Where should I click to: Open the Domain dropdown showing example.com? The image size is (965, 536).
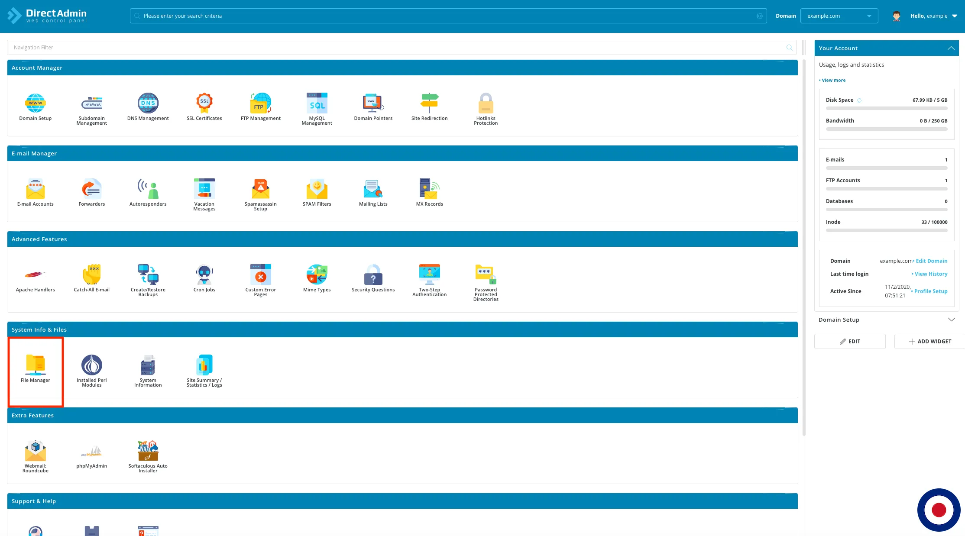click(839, 16)
